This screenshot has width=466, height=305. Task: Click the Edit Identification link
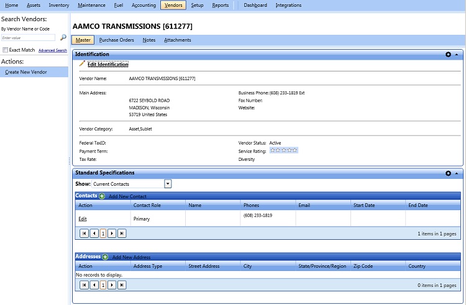(108, 64)
